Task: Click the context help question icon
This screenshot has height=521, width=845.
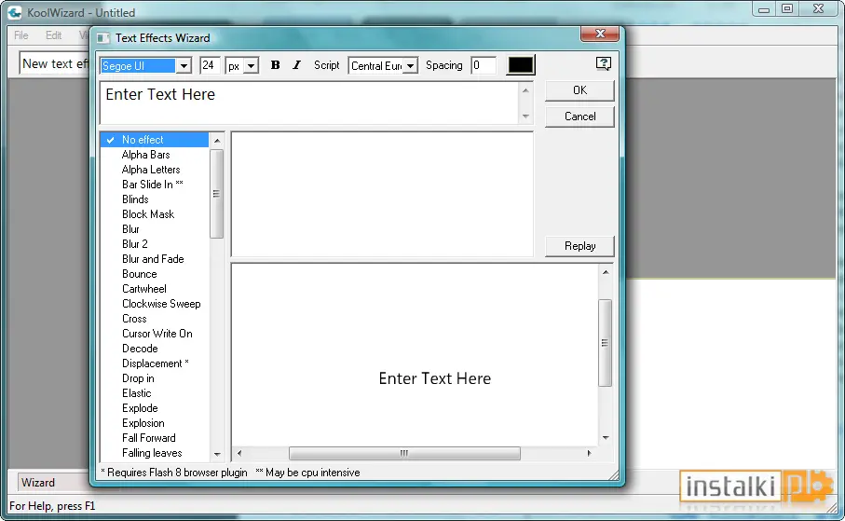Action: click(x=603, y=63)
